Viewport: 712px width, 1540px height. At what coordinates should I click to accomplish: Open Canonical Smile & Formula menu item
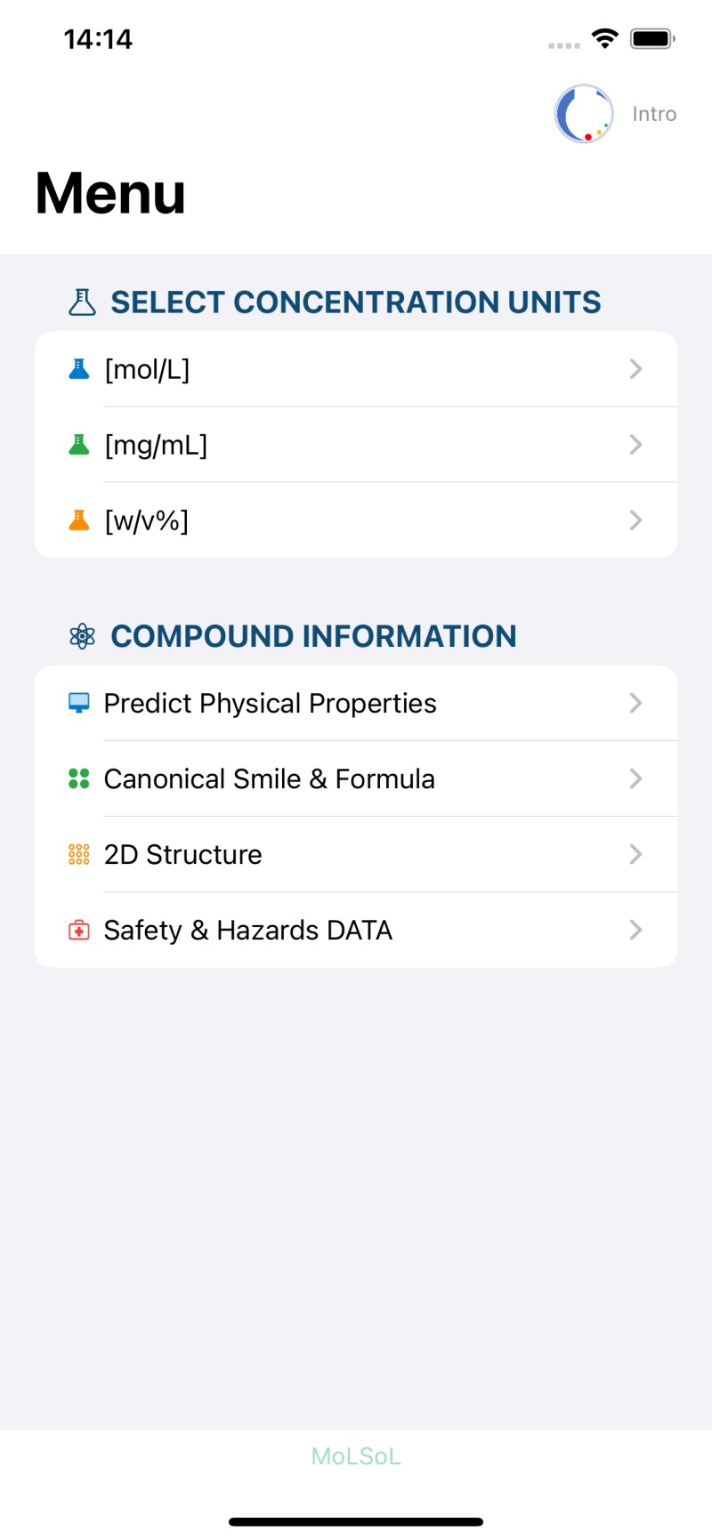(x=269, y=778)
